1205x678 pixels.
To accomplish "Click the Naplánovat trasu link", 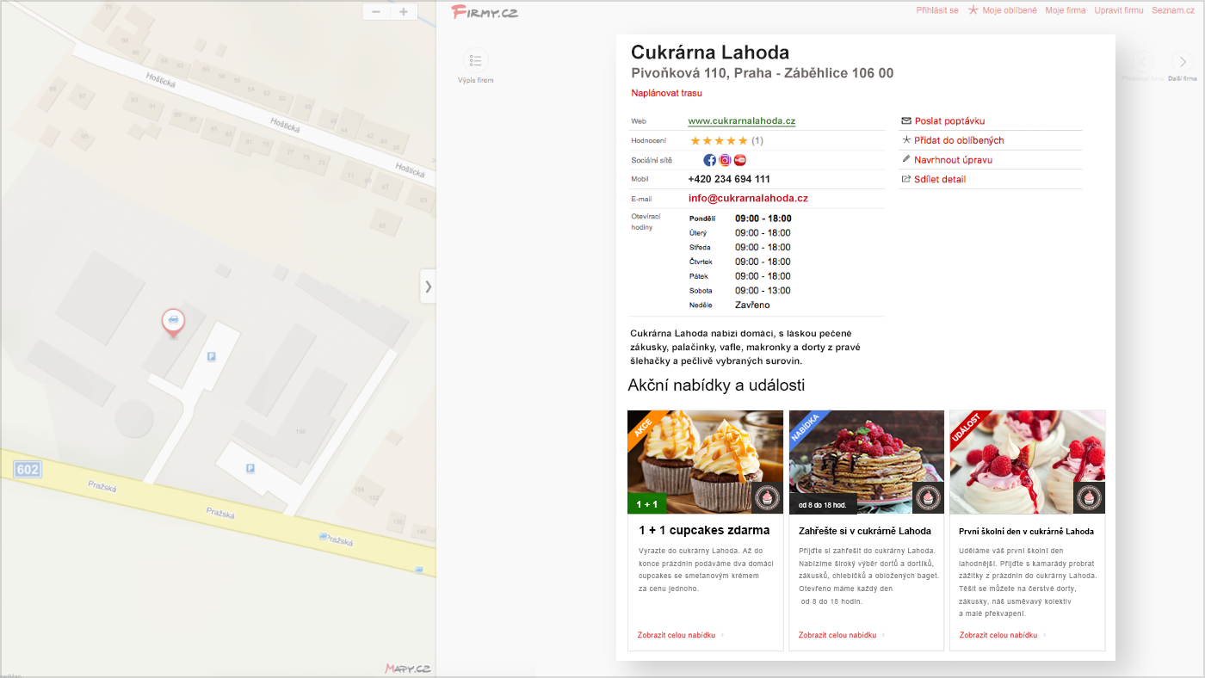I will (666, 93).
